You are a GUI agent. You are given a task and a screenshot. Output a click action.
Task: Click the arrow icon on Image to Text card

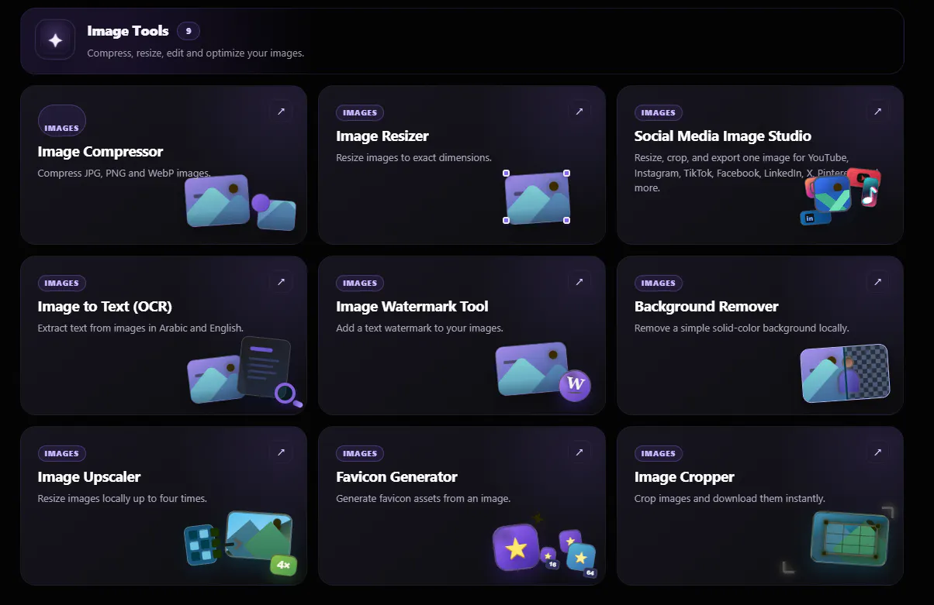point(281,282)
